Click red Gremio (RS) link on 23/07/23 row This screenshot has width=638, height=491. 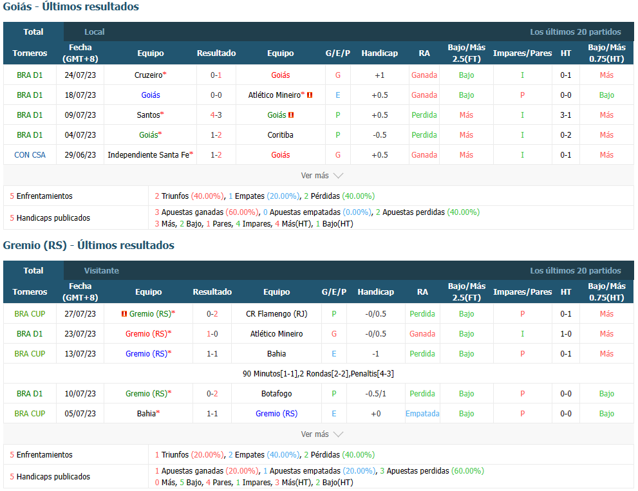pos(147,334)
